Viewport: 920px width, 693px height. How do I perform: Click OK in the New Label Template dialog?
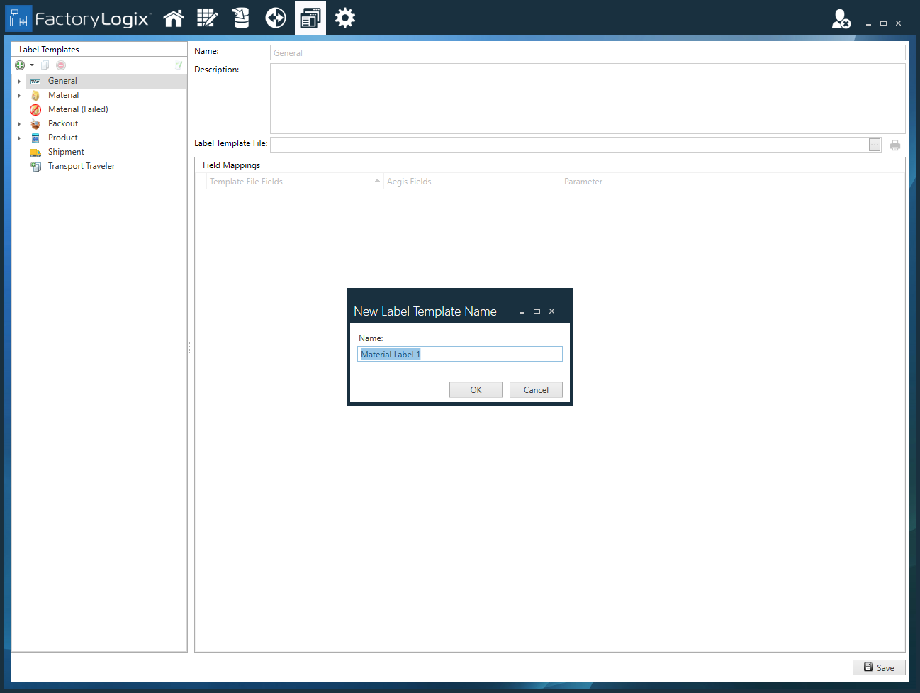click(x=476, y=389)
